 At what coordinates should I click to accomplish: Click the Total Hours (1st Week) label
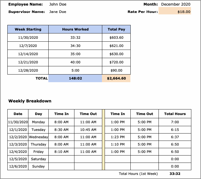138,174
